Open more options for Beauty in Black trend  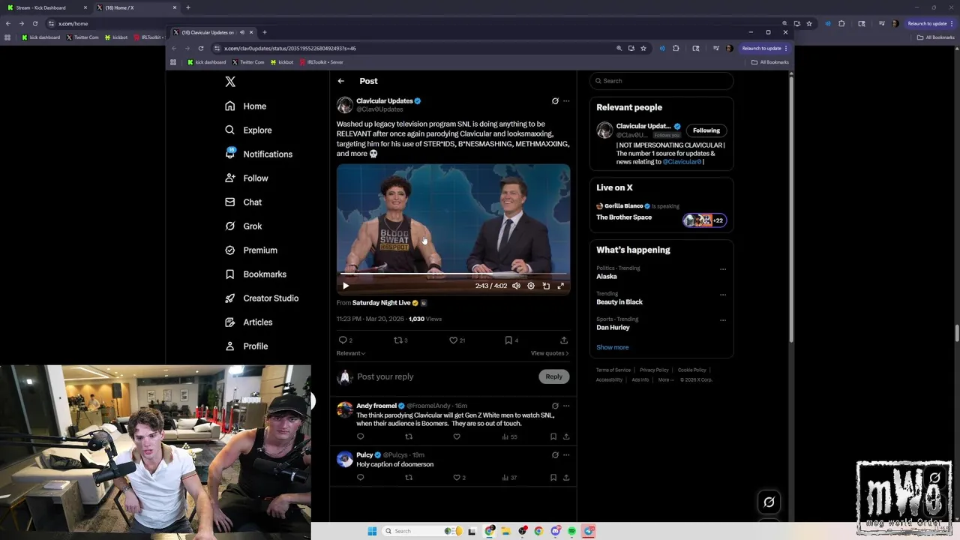pos(723,295)
